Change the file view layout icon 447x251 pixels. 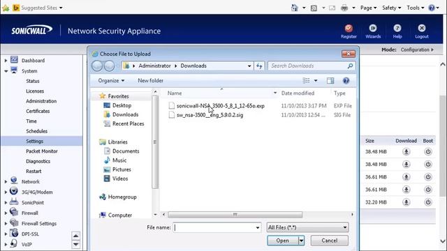(306, 81)
